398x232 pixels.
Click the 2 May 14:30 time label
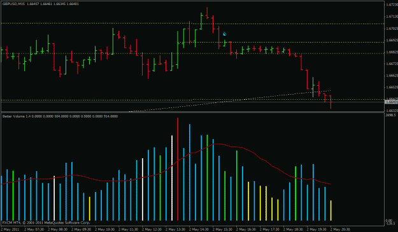199,229
